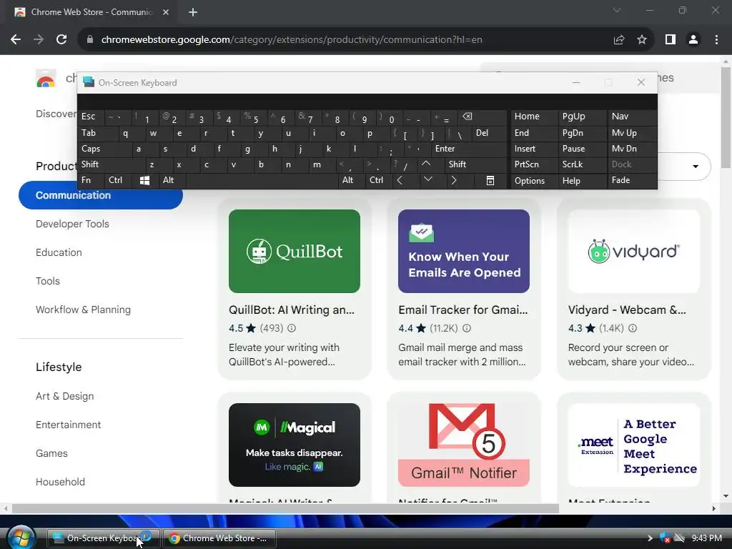Toggle ScrLk key on On-Screen Keyboard
The height and width of the screenshot is (549, 732).
coord(582,164)
